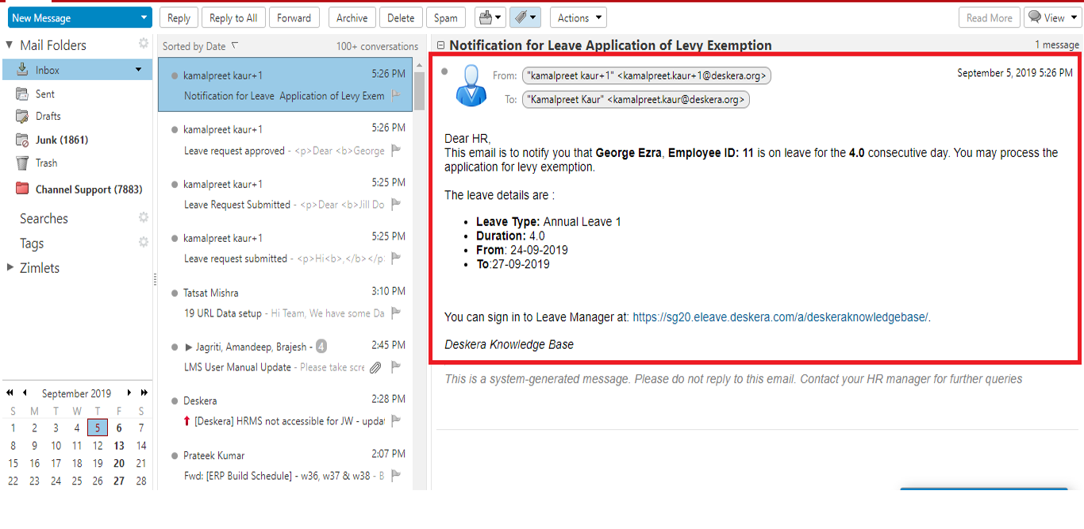
Task: Click attachment paperclip on LMS User Manual Update
Action: (375, 367)
